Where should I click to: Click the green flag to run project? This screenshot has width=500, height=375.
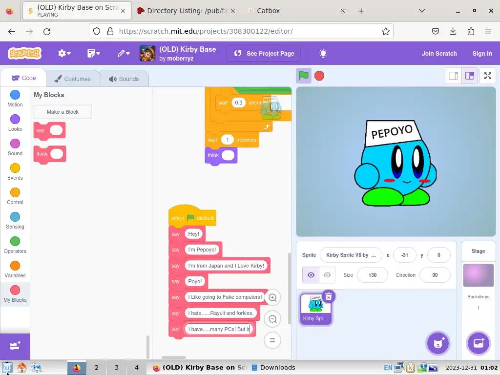pyautogui.click(x=304, y=76)
